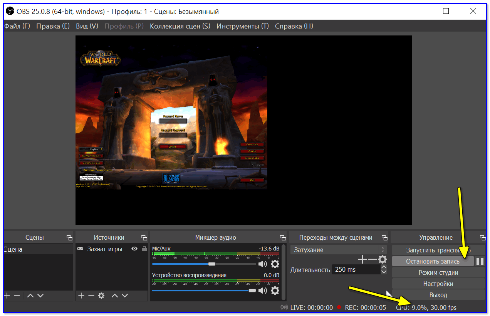The width and height of the screenshot is (490, 316).
Task: Increase Длительность value with stepper arrow
Action: (384, 267)
